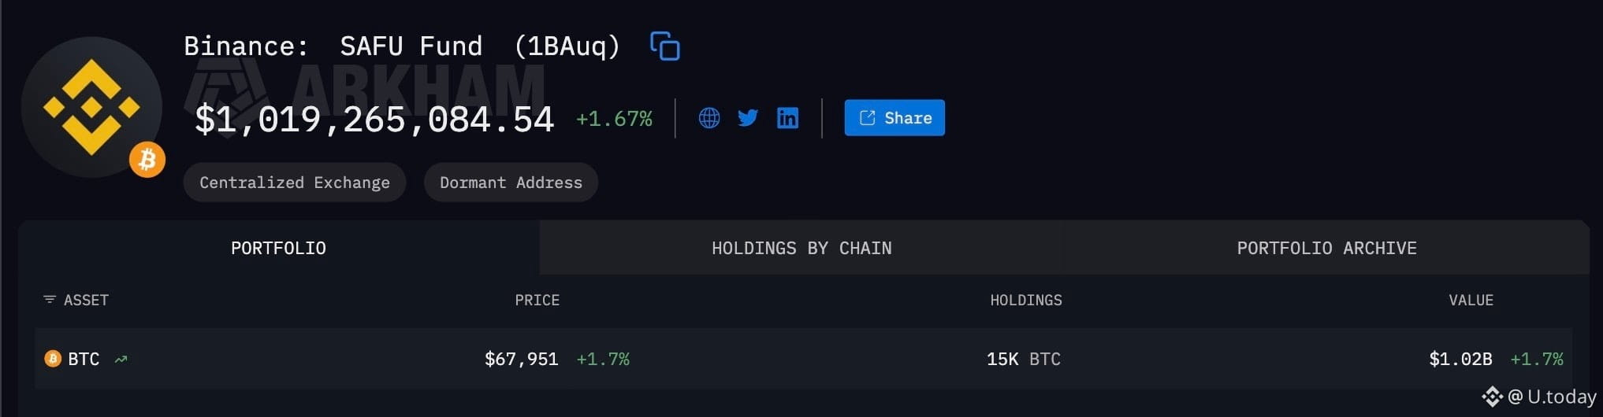
Task: Open the website globe icon
Action: [709, 118]
